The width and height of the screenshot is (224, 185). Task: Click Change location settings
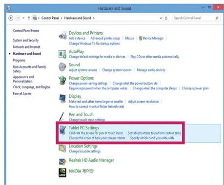(x=85, y=151)
